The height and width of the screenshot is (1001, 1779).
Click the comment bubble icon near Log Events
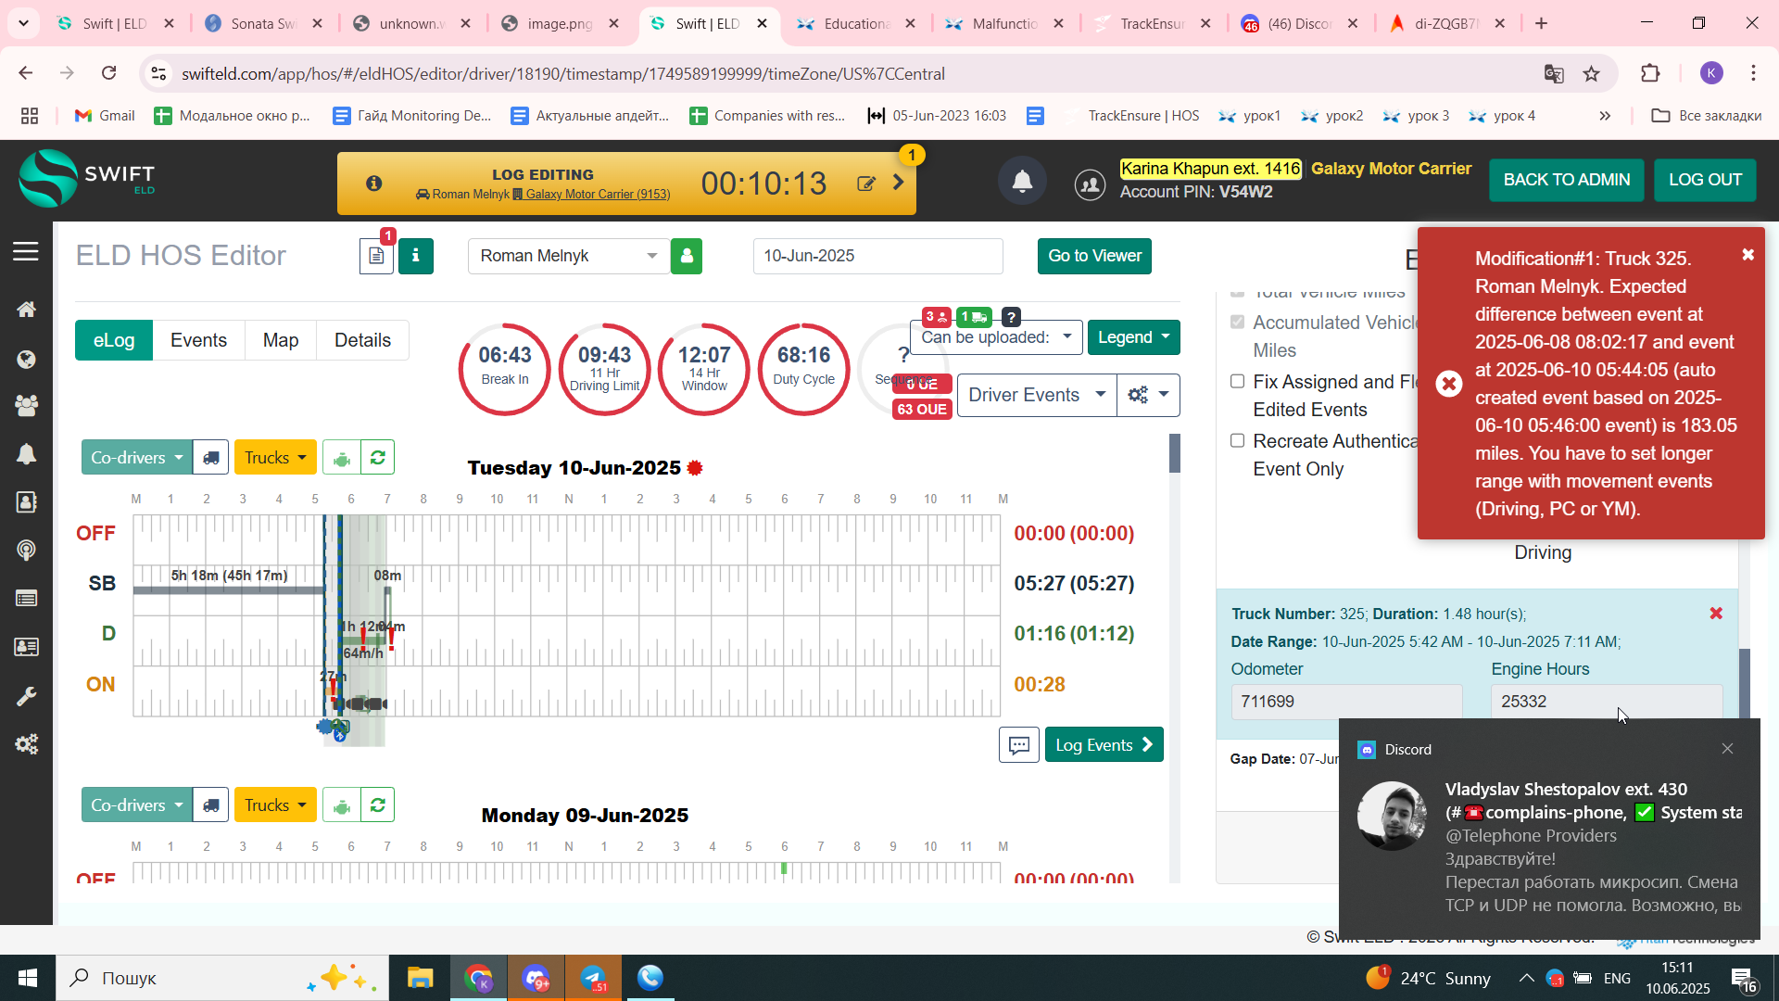pos(1018,745)
